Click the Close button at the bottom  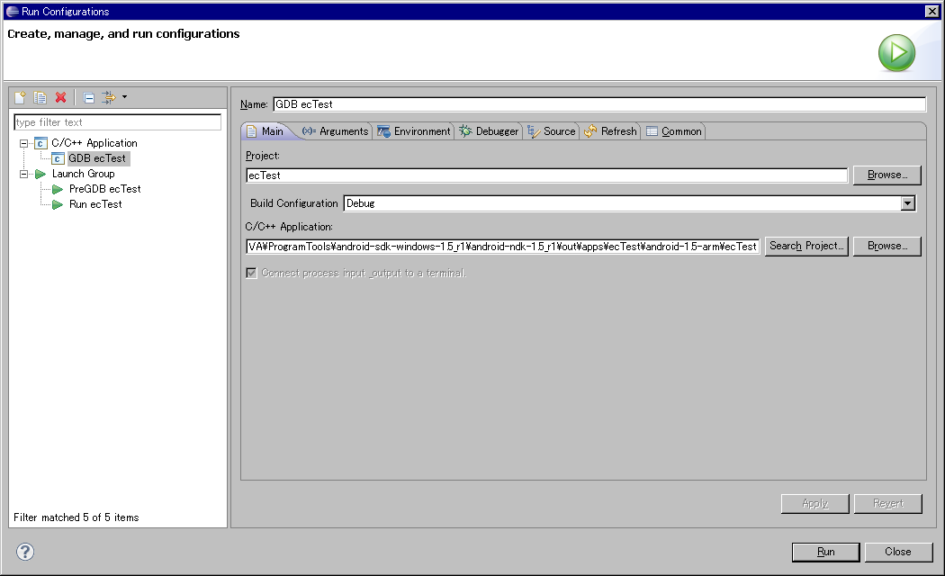click(898, 552)
